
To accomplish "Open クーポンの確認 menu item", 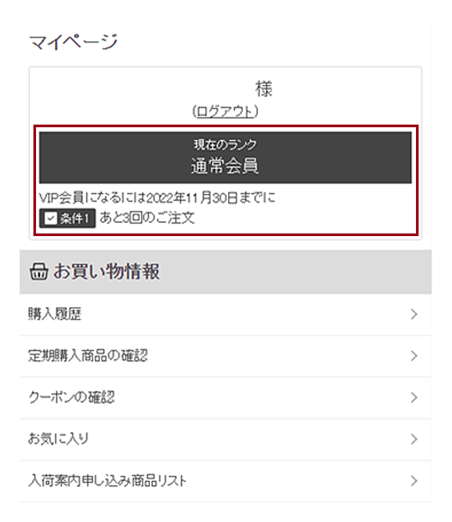I will [225, 398].
